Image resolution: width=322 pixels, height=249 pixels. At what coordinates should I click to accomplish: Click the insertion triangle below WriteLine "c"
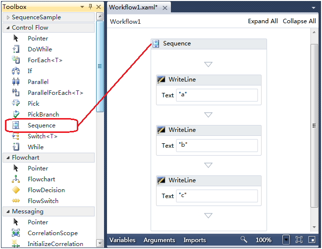208,215
